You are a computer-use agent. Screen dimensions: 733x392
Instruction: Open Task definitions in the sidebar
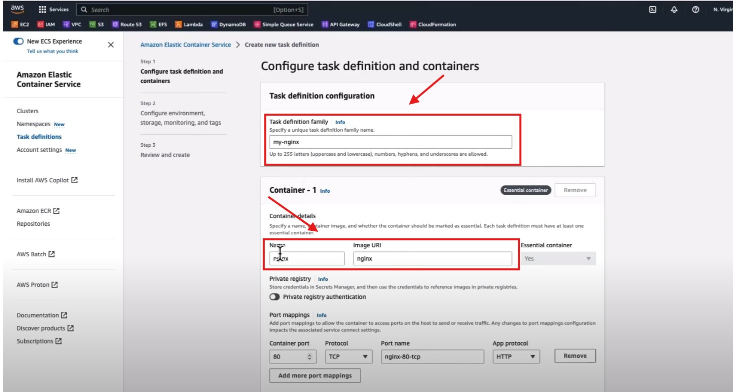(x=39, y=137)
